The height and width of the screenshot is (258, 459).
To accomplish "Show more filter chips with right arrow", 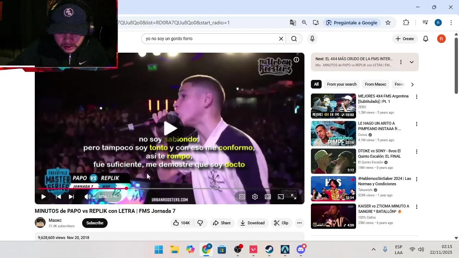I will tap(412, 85).
